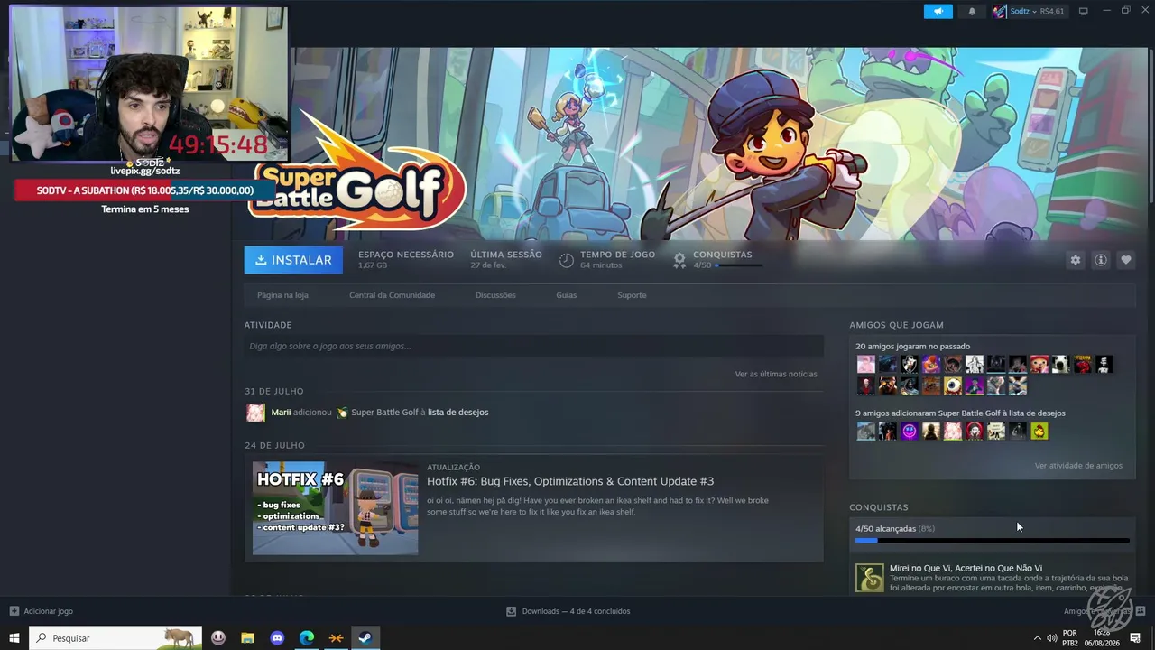Click the '24 DE JULHO' date header
Image resolution: width=1155 pixels, height=650 pixels.
point(274,446)
